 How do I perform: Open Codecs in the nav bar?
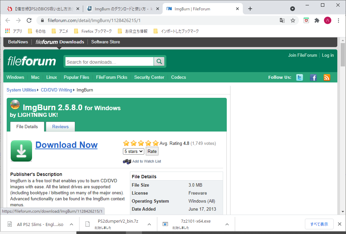pyautogui.click(x=179, y=77)
